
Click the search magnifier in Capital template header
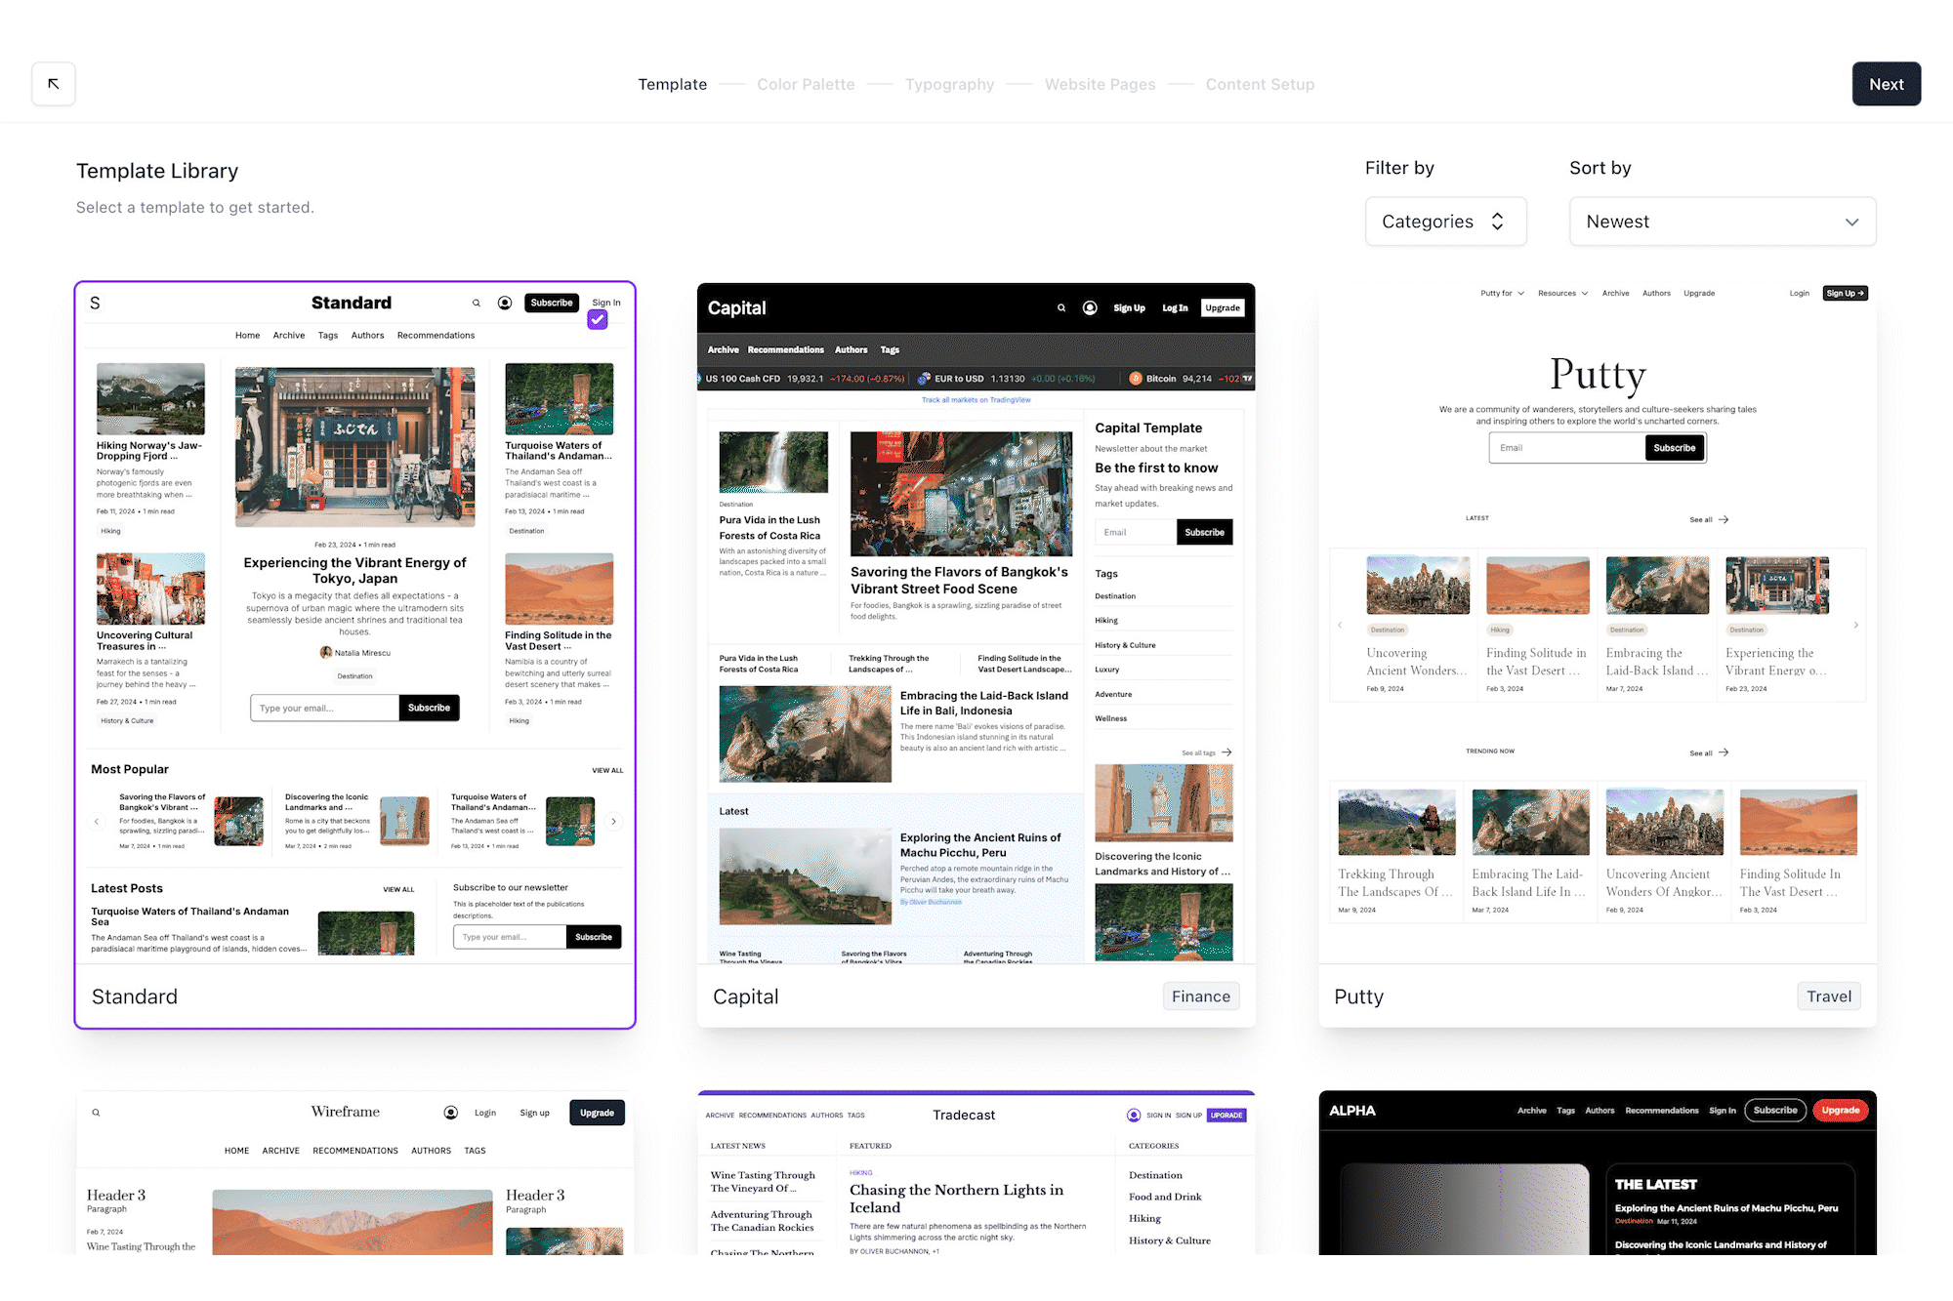[x=1061, y=308]
